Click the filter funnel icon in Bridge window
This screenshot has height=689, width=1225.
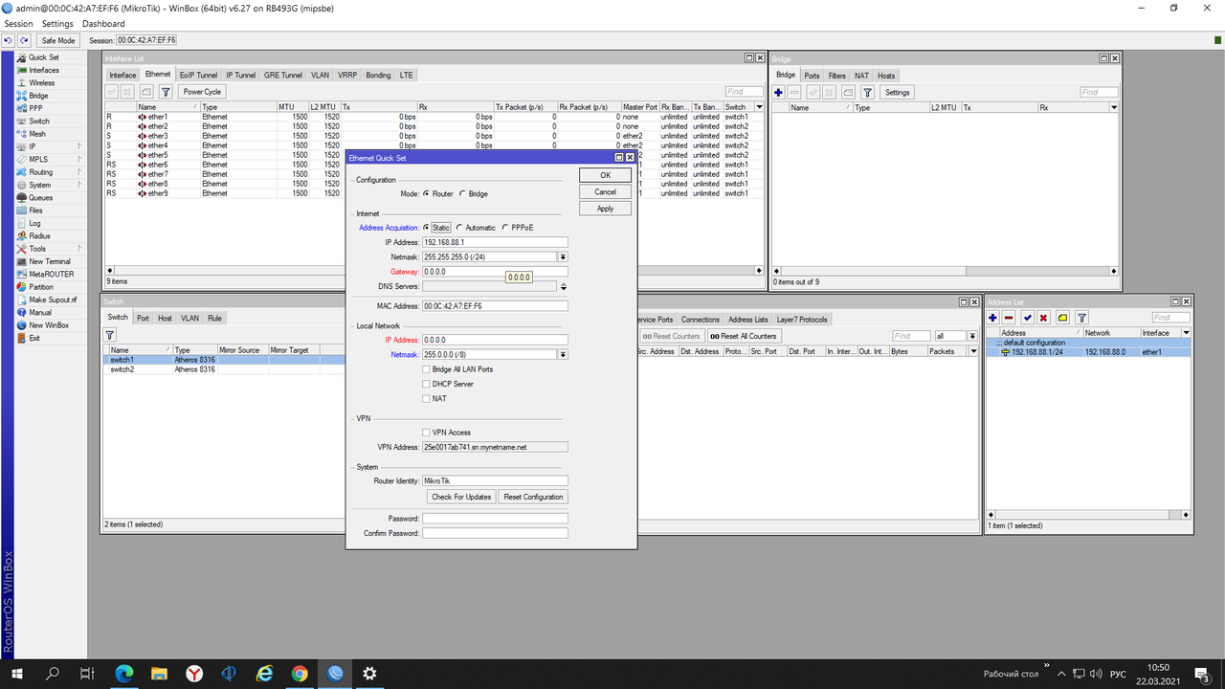pyautogui.click(x=867, y=93)
